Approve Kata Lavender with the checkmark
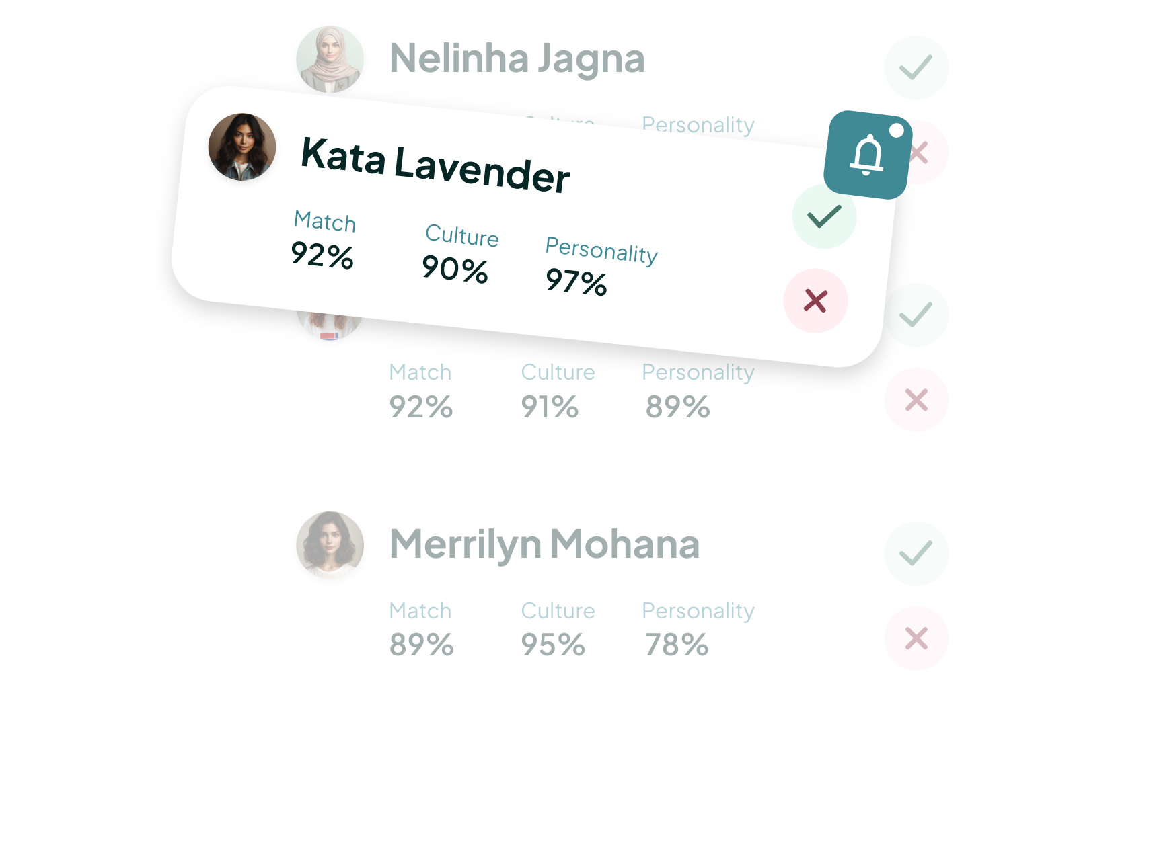This screenshot has width=1153, height=867. coord(824,216)
